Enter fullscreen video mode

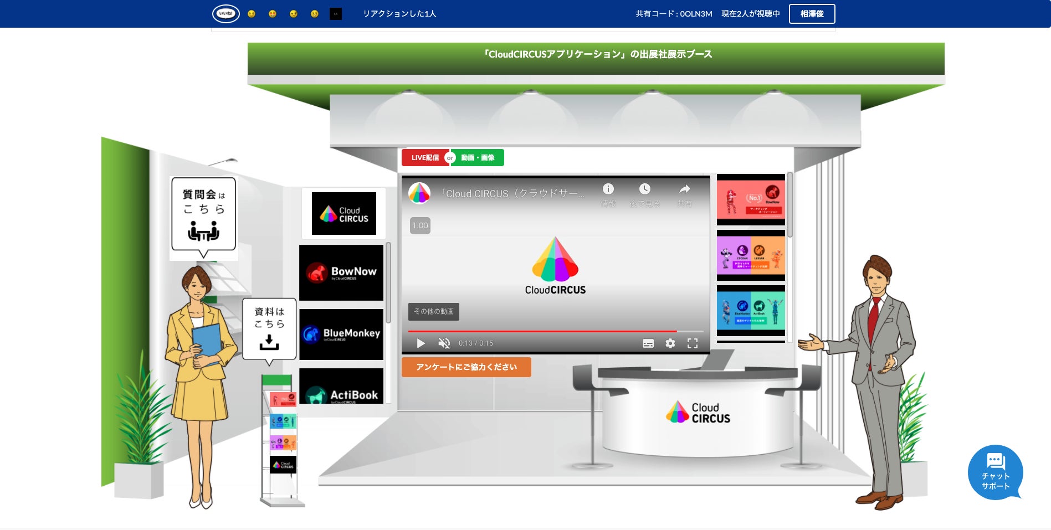click(693, 343)
